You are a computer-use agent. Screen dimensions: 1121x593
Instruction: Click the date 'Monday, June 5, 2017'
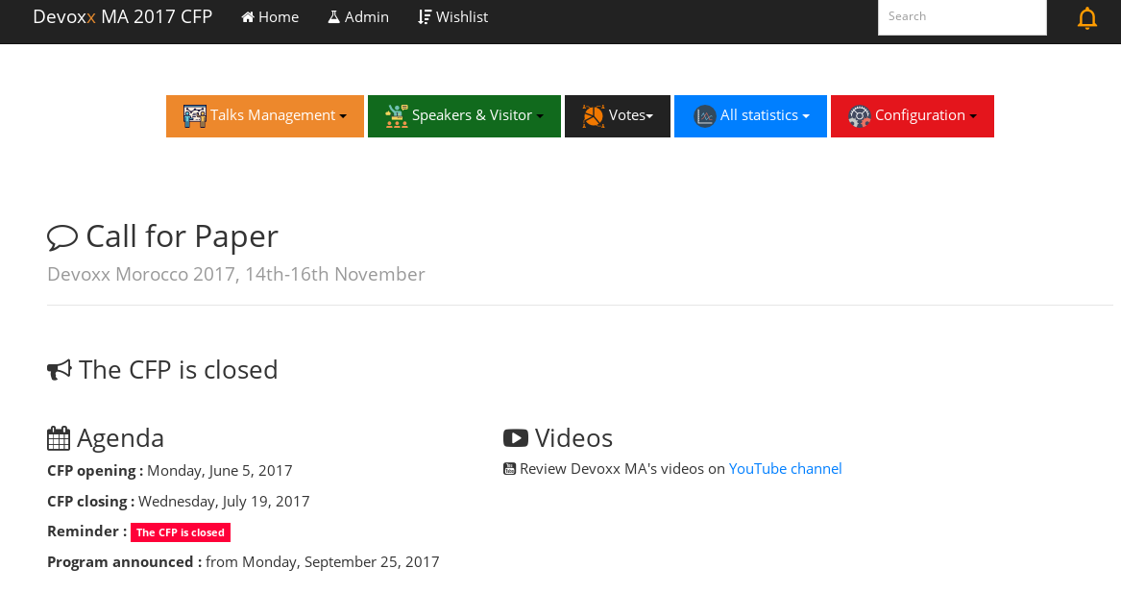[x=219, y=471]
